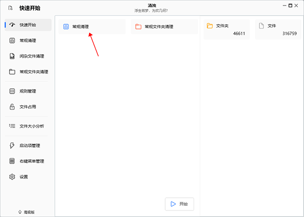Click the 高级版 premium link at bottom
Screen dimensions: 304x217
pyautogui.click(x=27, y=212)
